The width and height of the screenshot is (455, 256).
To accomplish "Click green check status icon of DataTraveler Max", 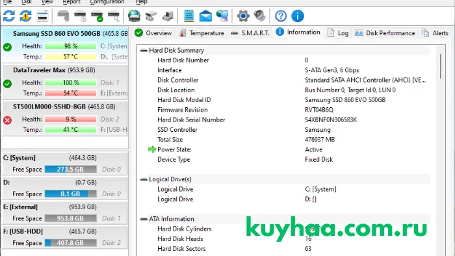I will [x=8, y=84].
